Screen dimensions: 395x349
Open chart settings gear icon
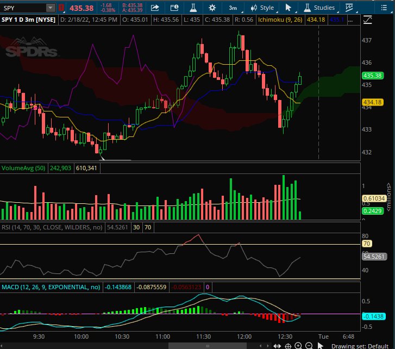[212, 8]
